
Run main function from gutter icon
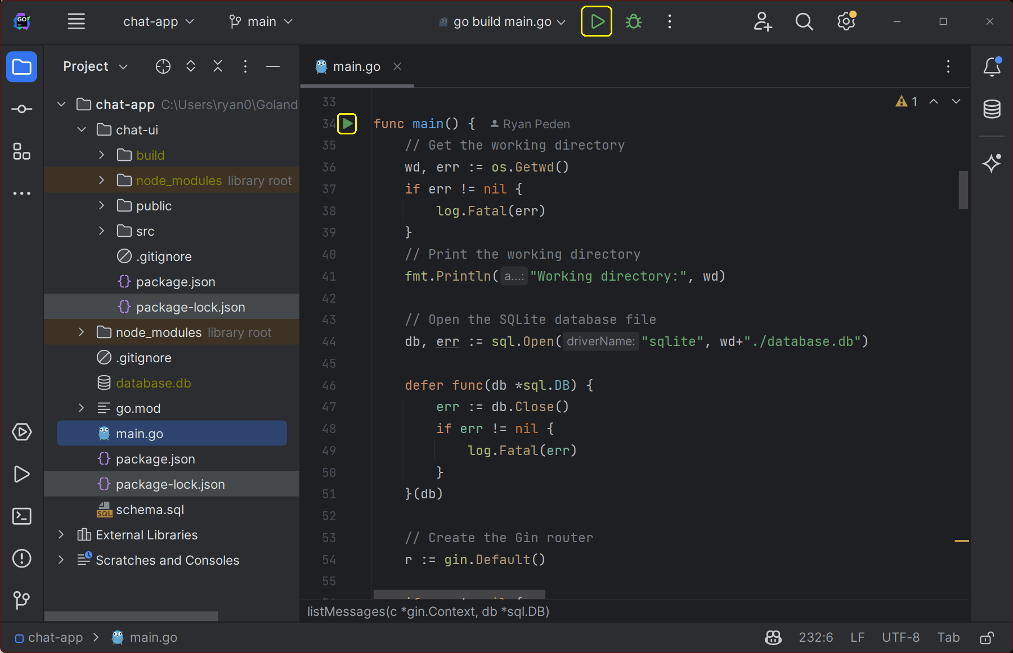tap(347, 123)
